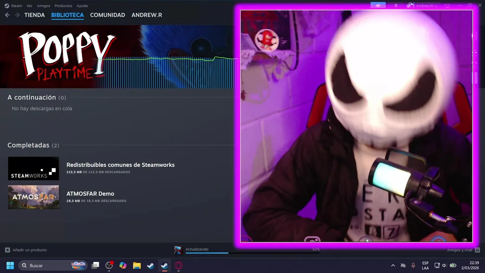Image resolution: width=485 pixels, height=273 pixels.
Task: Click '18,3 MB de 18,3 MB descargados'
Action: [96, 201]
